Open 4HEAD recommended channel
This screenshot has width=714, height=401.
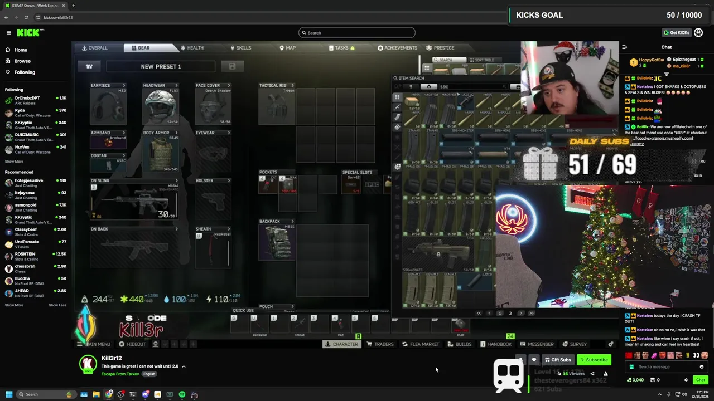pos(36,294)
